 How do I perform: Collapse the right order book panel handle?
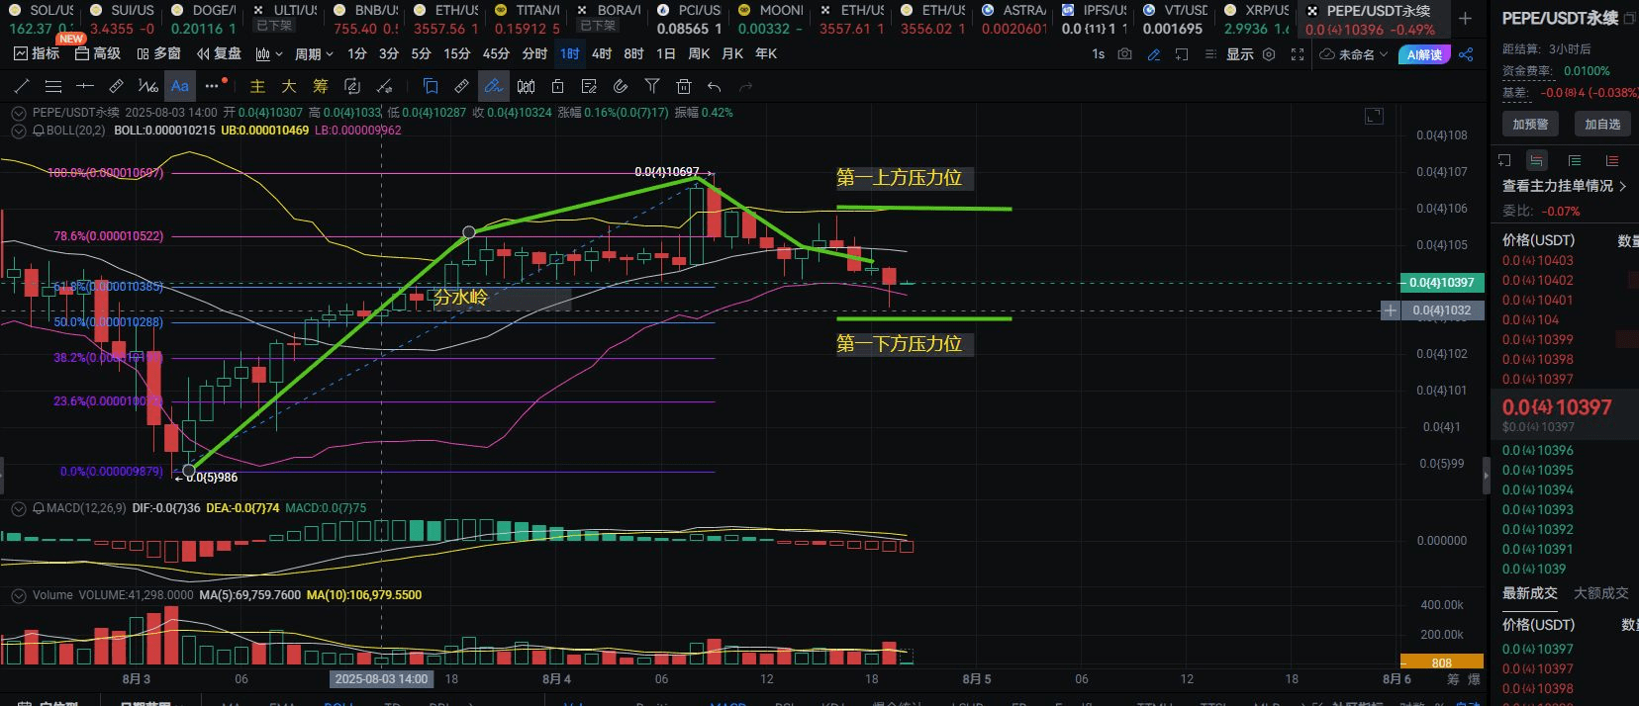tap(1486, 476)
